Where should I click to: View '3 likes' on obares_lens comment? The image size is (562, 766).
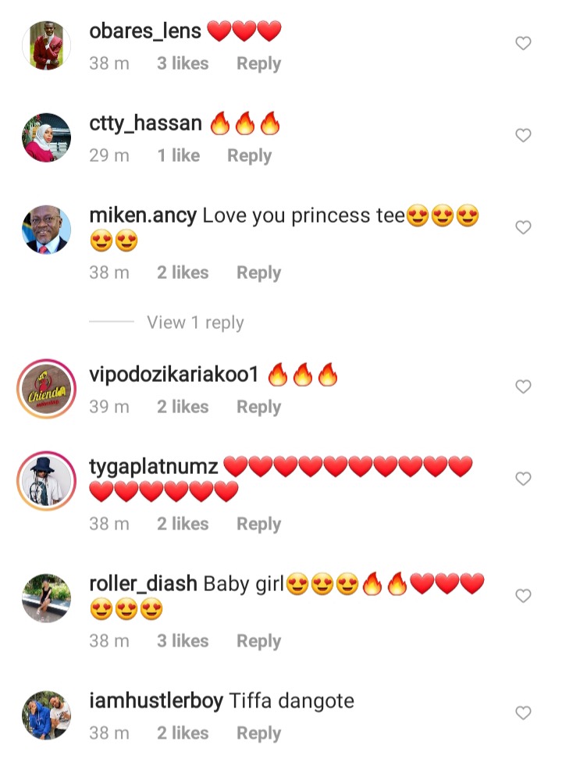[x=183, y=63]
